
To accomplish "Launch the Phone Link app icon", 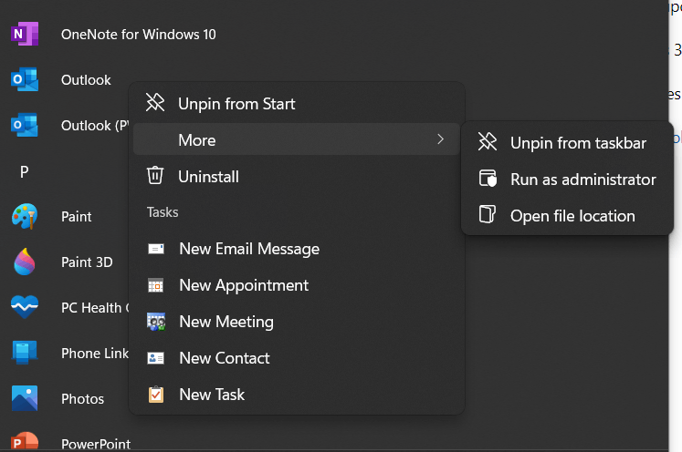I will pos(25,354).
